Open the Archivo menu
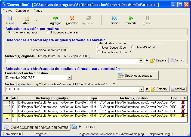Screen dimensions: 191x137 pyautogui.click(x=7, y=11)
